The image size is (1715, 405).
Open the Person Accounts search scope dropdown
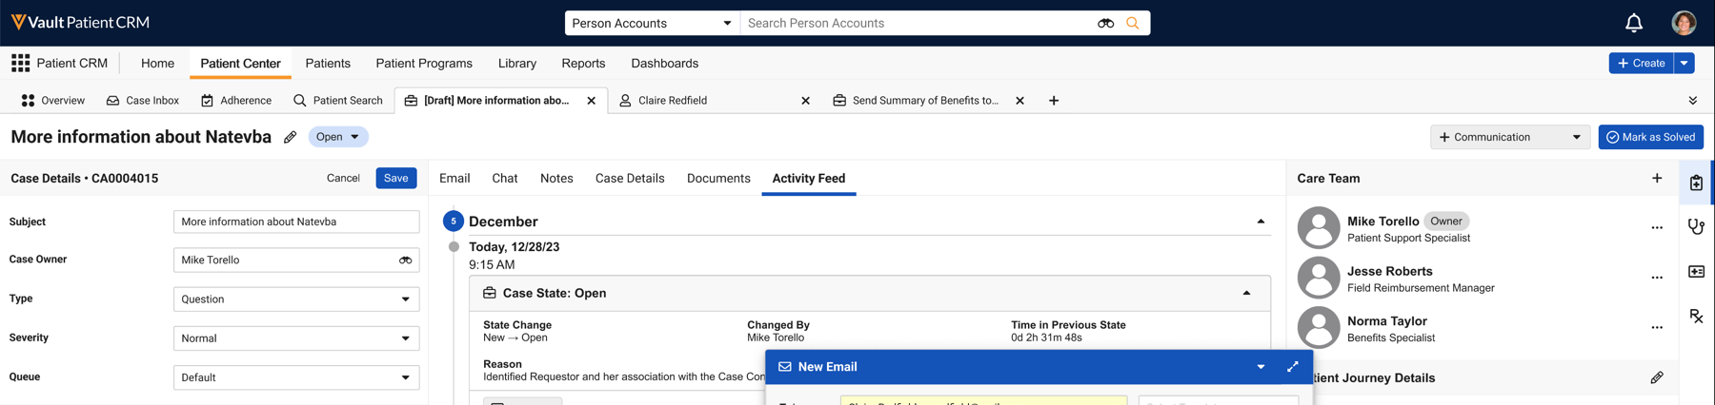[x=652, y=23]
